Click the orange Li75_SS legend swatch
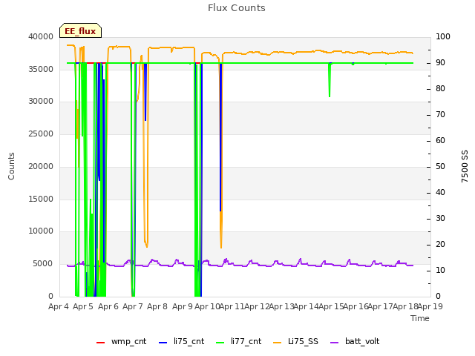 coord(277,343)
